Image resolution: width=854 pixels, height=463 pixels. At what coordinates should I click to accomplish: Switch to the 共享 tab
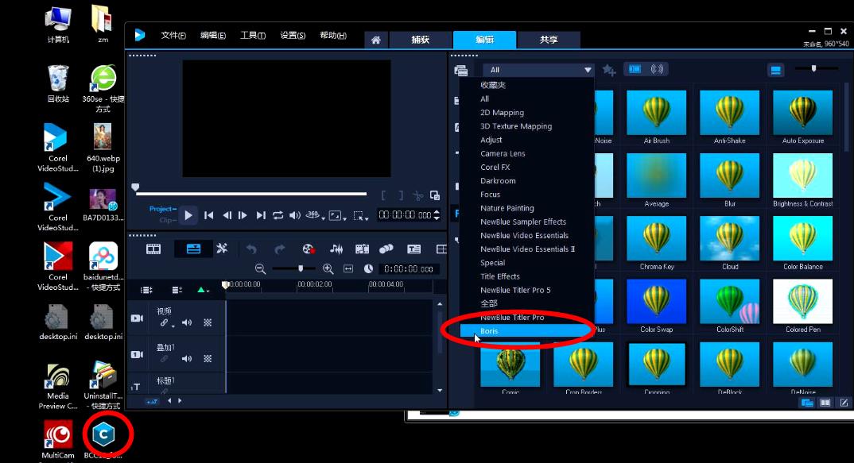(x=549, y=40)
